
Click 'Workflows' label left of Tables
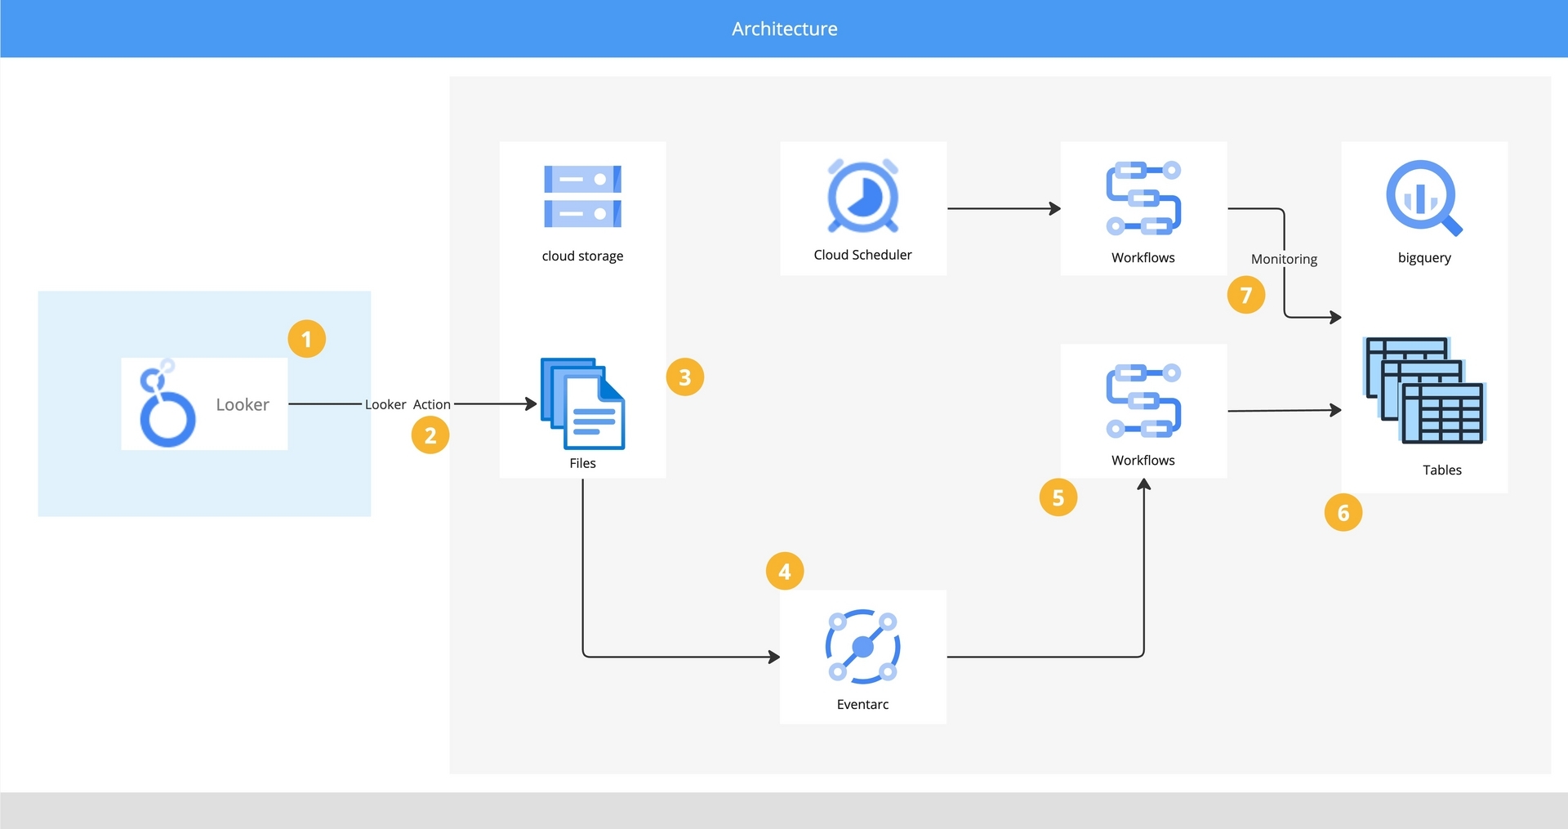(1143, 460)
